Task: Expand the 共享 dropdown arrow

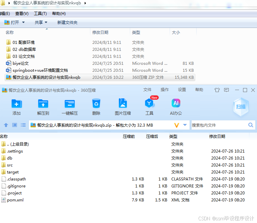Action: (46, 22)
